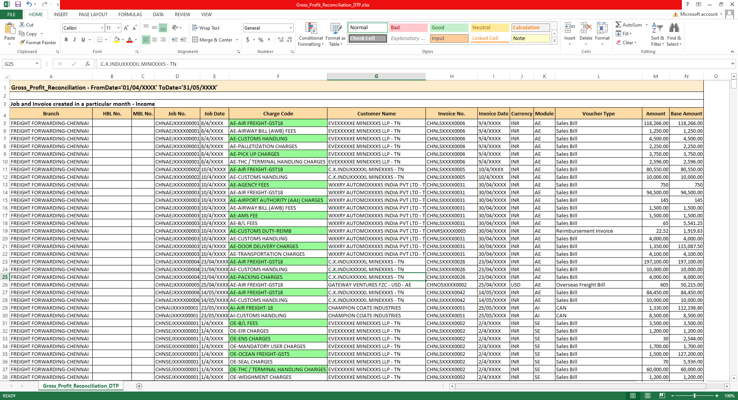Open Sort & Filter options

tap(657, 35)
